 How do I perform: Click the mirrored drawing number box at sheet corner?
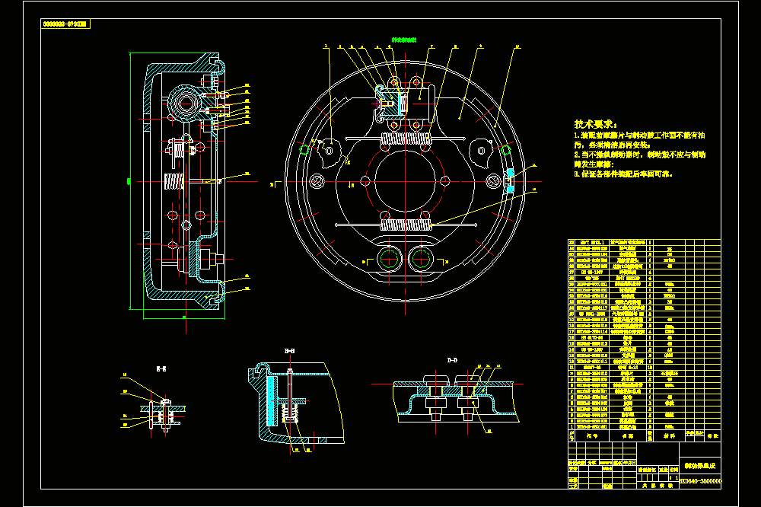[x=65, y=24]
